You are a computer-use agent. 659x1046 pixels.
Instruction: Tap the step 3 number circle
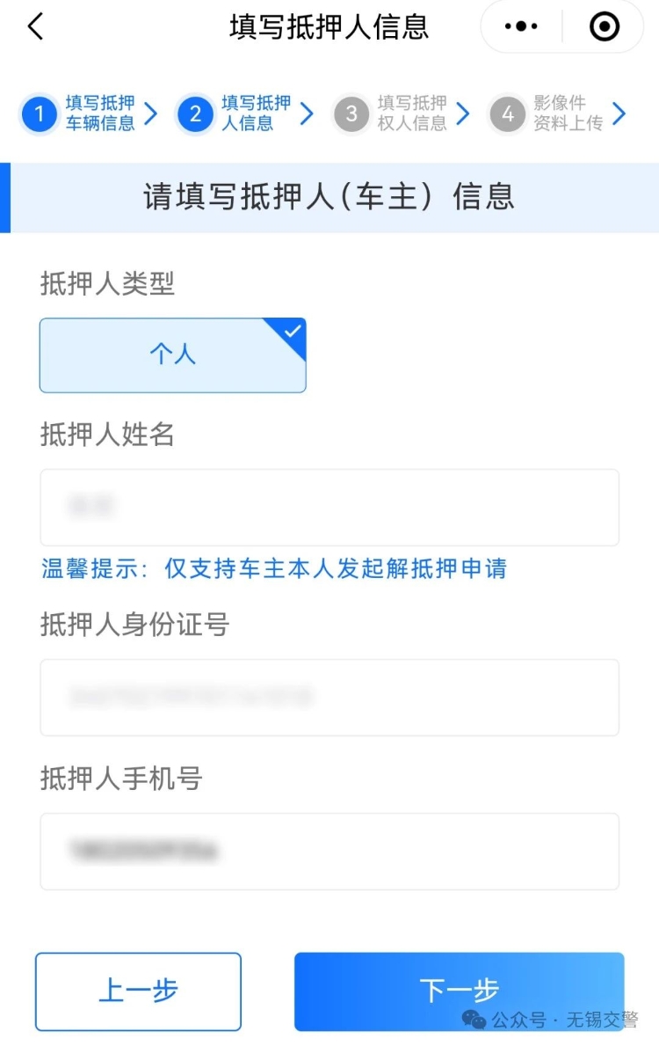(x=351, y=113)
